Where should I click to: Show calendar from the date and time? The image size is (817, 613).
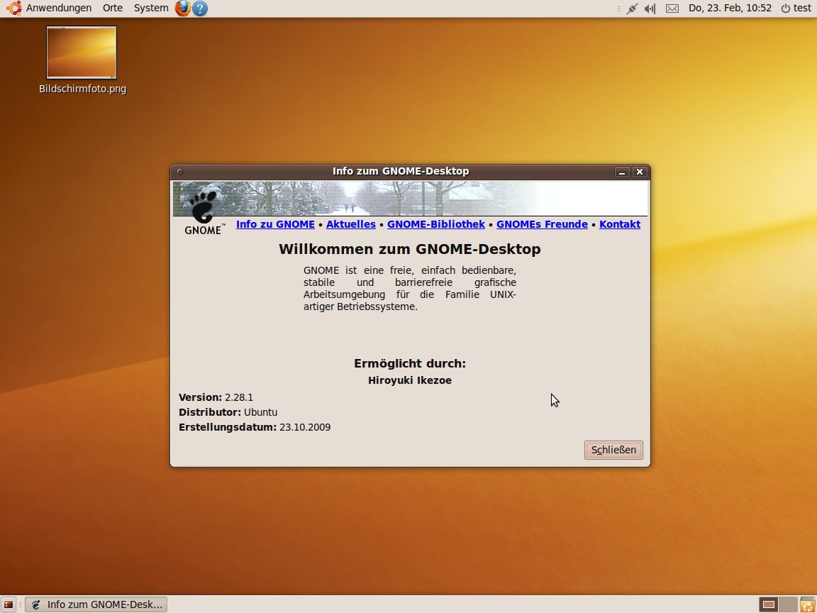(x=730, y=8)
